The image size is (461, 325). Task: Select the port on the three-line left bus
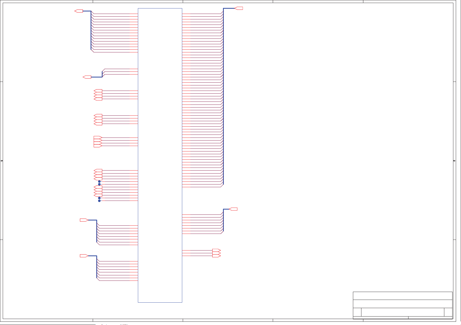(x=87, y=77)
